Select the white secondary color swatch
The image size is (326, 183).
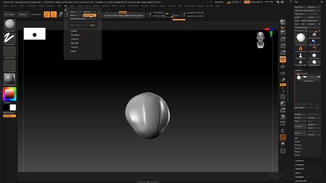pyautogui.click(x=13, y=107)
